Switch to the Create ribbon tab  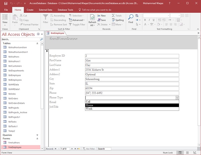[30, 10]
